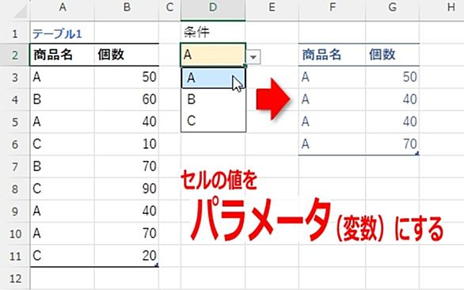Click cell A10 containing A
Image resolution: width=464 pixels, height=290 pixels.
[62, 234]
